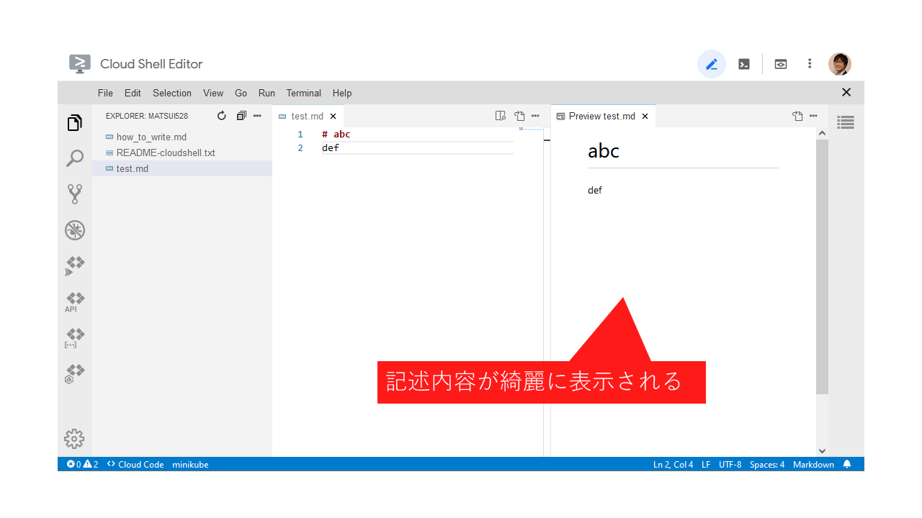This screenshot has width=922, height=518.
Task: Open the Terminal menu
Action: pyautogui.click(x=303, y=93)
